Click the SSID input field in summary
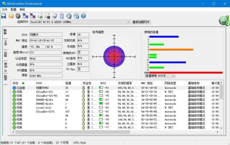 tap(46, 35)
